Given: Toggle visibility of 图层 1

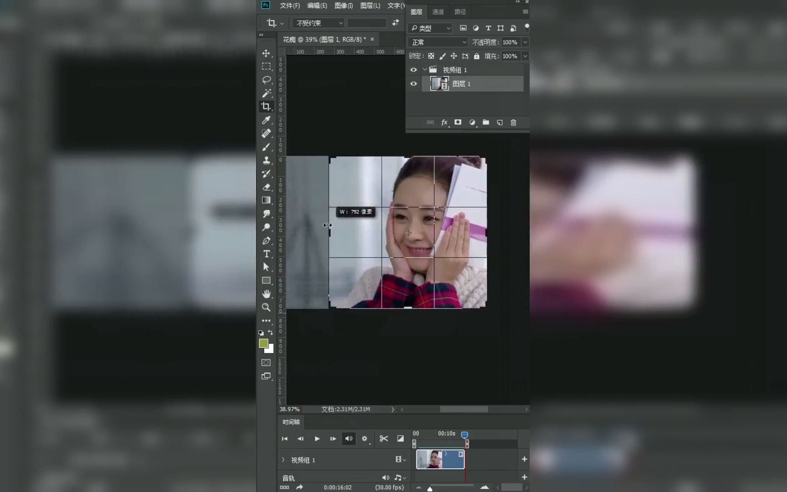Looking at the screenshot, I should [x=414, y=84].
